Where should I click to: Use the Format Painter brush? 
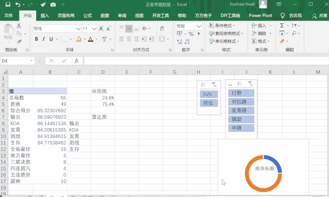[x=19, y=42]
